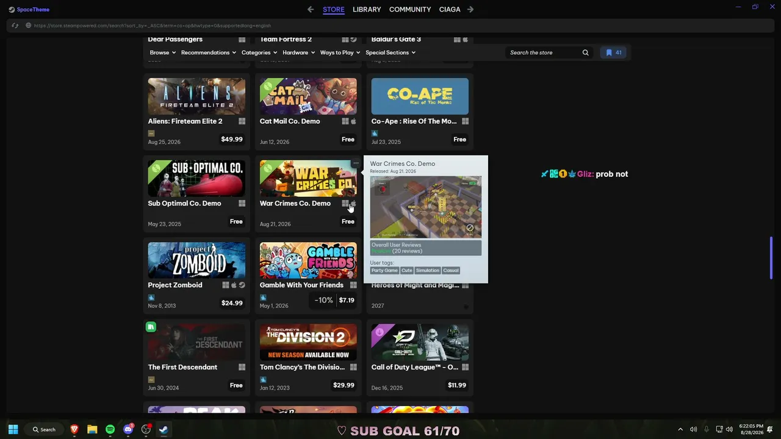781x439 pixels.
Task: Click the $7.19 price on Gamble With Your Friends
Action: [x=347, y=300]
